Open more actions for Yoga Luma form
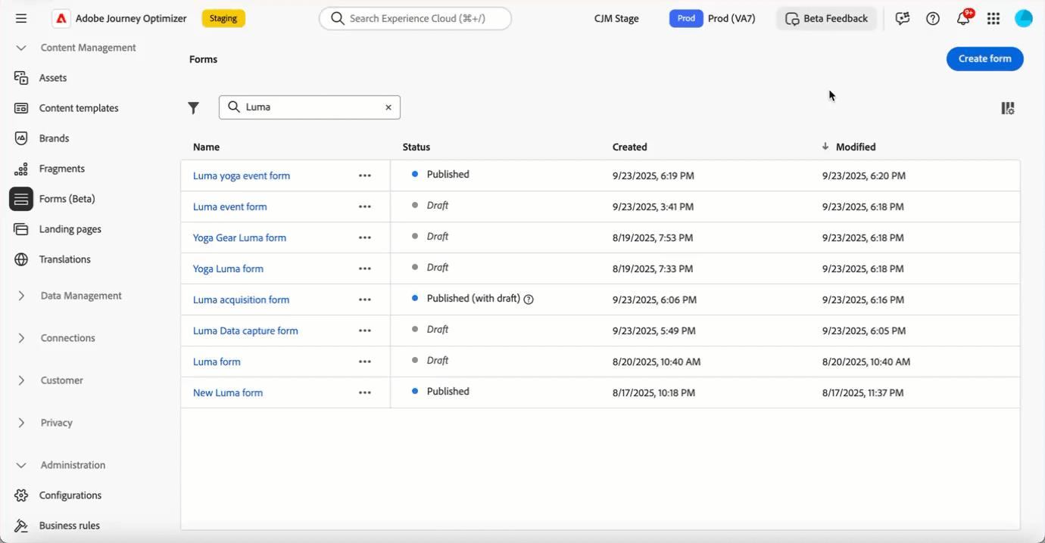Screen dimensions: 1045x543 [365, 268]
